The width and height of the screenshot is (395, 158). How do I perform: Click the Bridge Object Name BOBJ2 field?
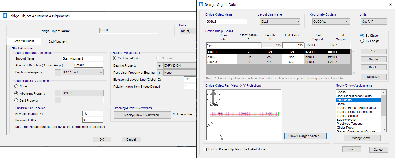[x=227, y=21]
